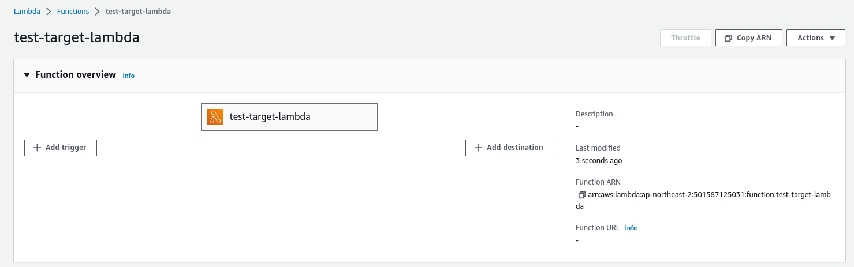
Task: Click the Add trigger button
Action: 61,148
